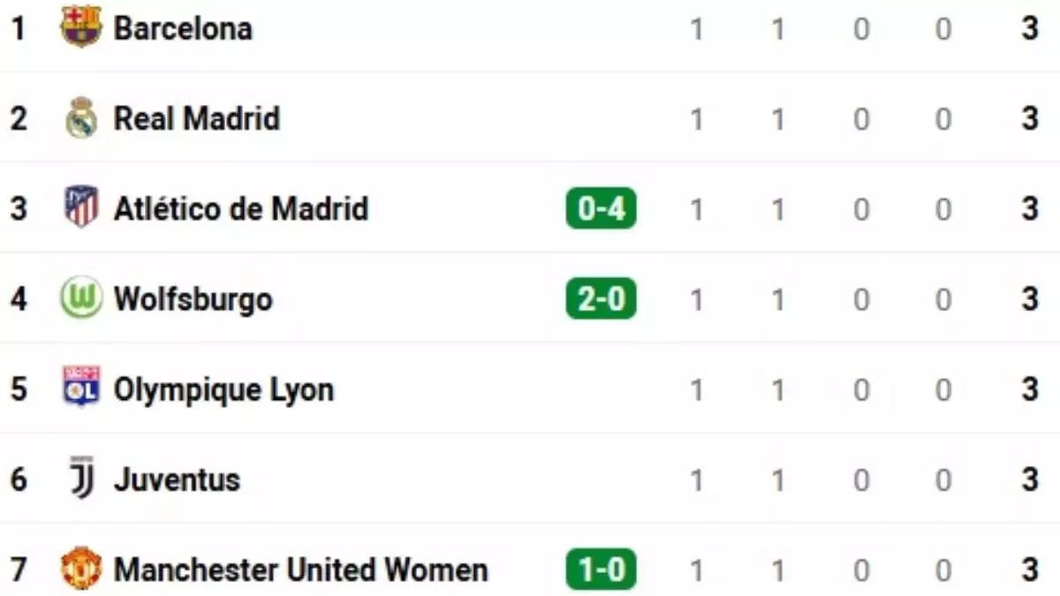Screen dimensions: 1060x596
Task: Open the Olympique Lyon team entry
Action: 223,389
